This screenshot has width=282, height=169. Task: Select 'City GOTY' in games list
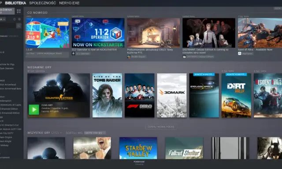[7, 133]
